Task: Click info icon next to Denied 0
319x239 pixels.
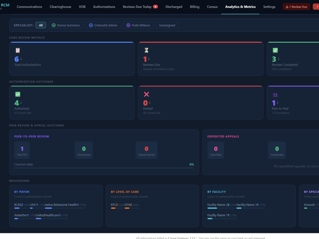Action: [x=150, y=103]
